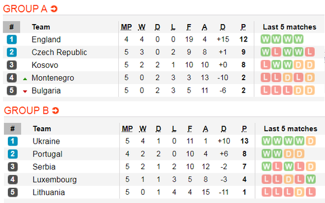Open the GROUP B heading link
Screen dimensions: 325x203
point(26,110)
